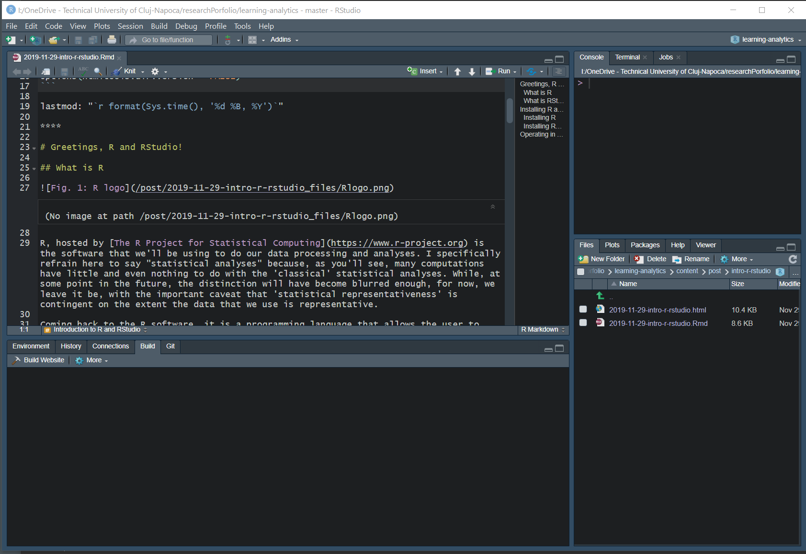Open the R Markdown file type selector
This screenshot has height=554, width=806.
coord(543,330)
